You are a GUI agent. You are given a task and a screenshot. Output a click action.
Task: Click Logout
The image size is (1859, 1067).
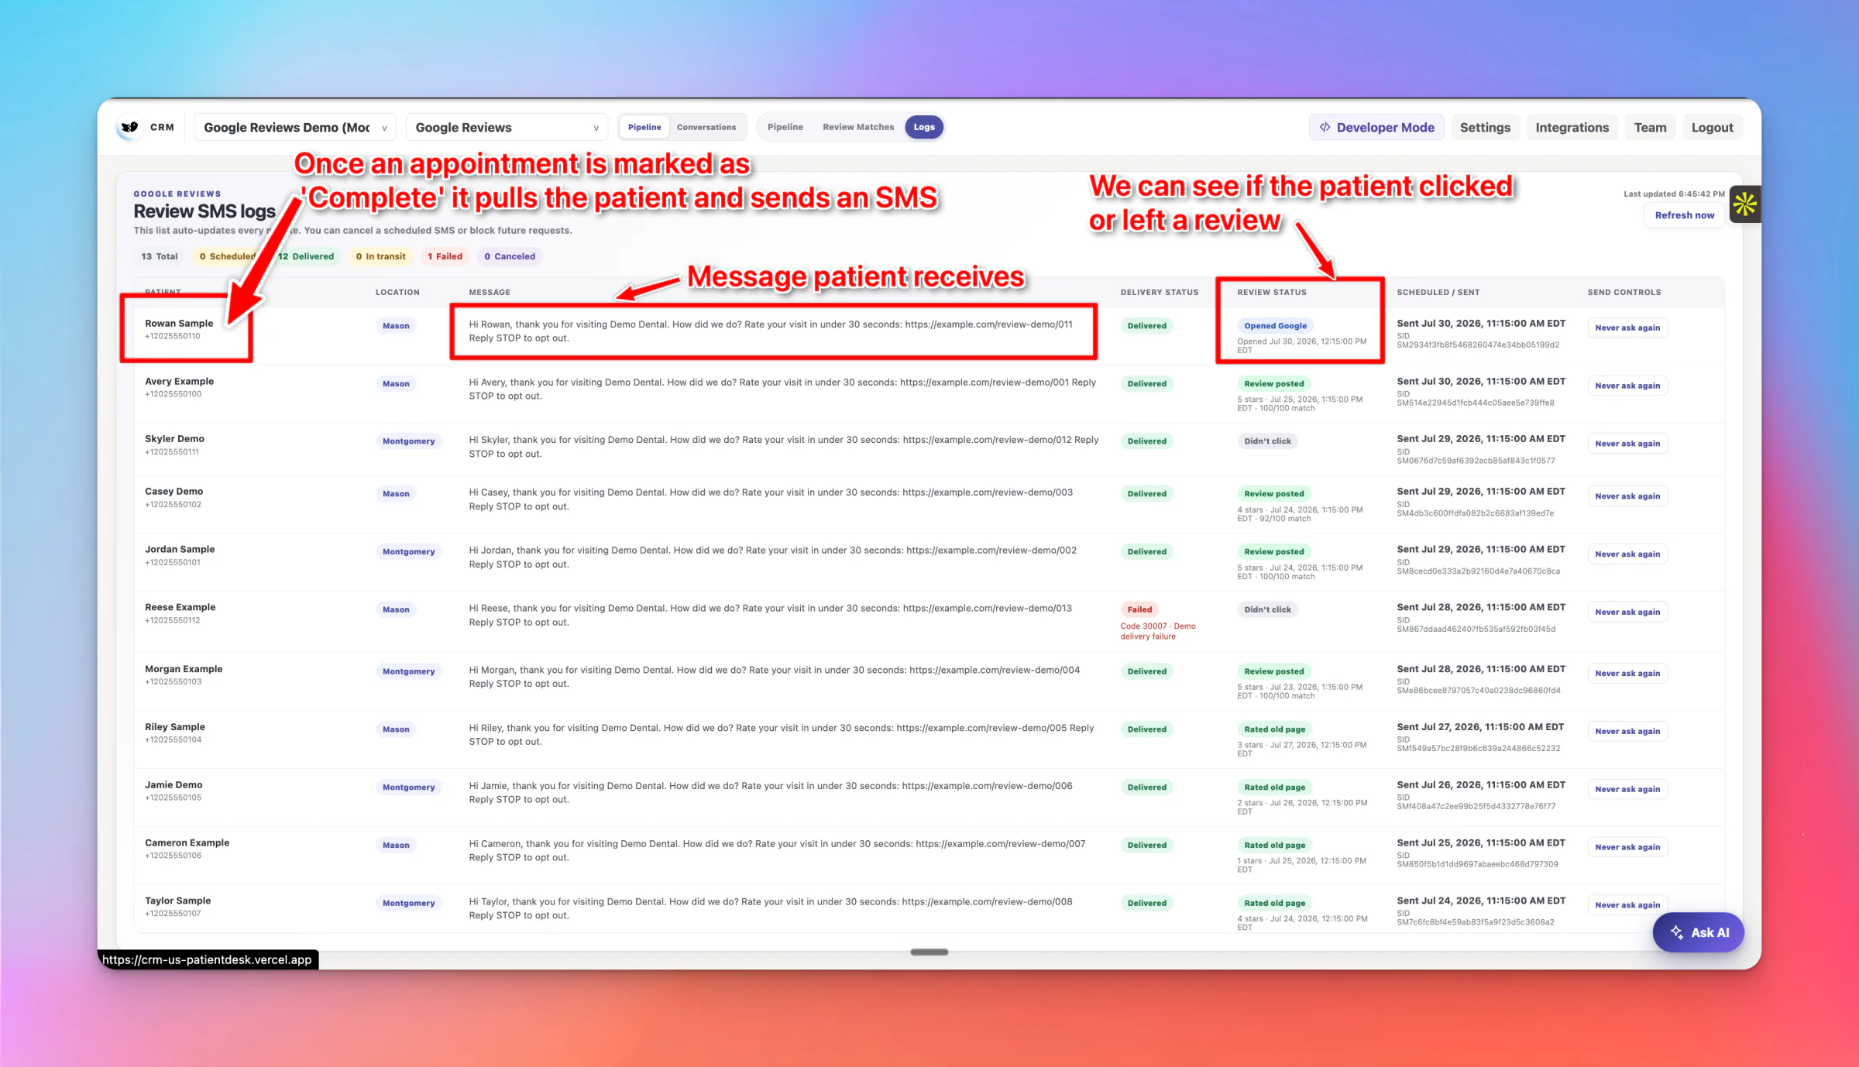[x=1712, y=127]
